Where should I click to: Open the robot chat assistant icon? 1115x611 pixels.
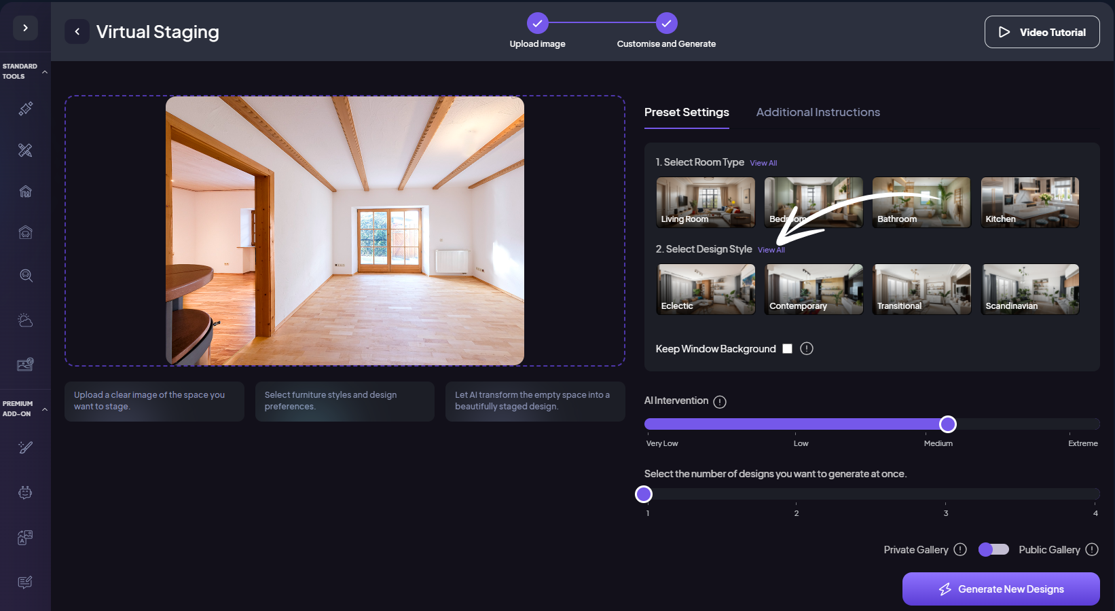pyautogui.click(x=25, y=493)
